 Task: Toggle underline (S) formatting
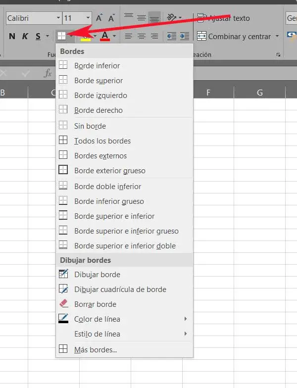(x=38, y=36)
